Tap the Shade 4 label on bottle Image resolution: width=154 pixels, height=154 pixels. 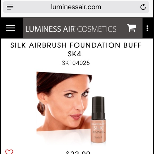[x=98, y=137]
